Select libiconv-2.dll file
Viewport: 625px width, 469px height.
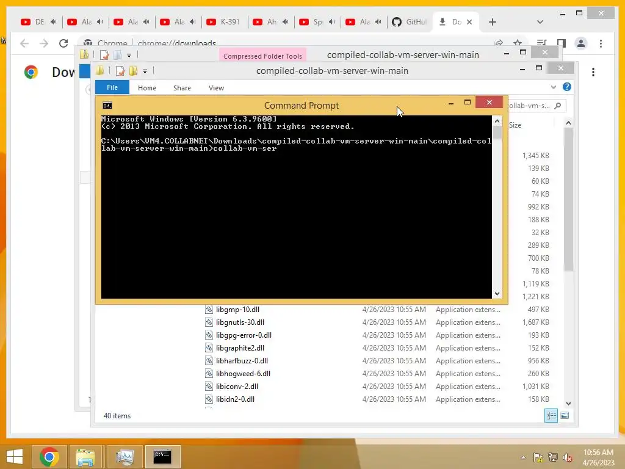[237, 386]
